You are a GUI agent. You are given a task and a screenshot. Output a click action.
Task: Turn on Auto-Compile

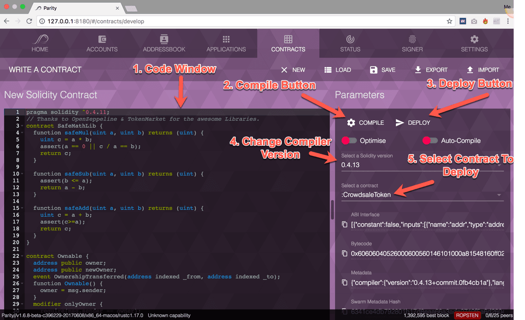point(430,141)
